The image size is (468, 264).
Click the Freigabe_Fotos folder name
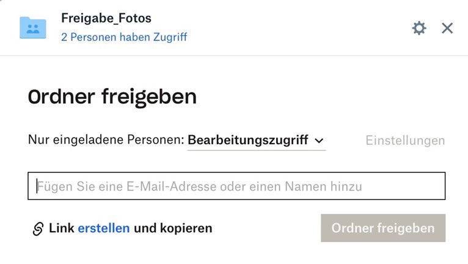[106, 18]
